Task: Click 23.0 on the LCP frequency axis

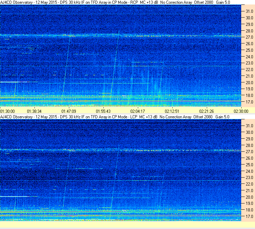Action: pos(249,178)
